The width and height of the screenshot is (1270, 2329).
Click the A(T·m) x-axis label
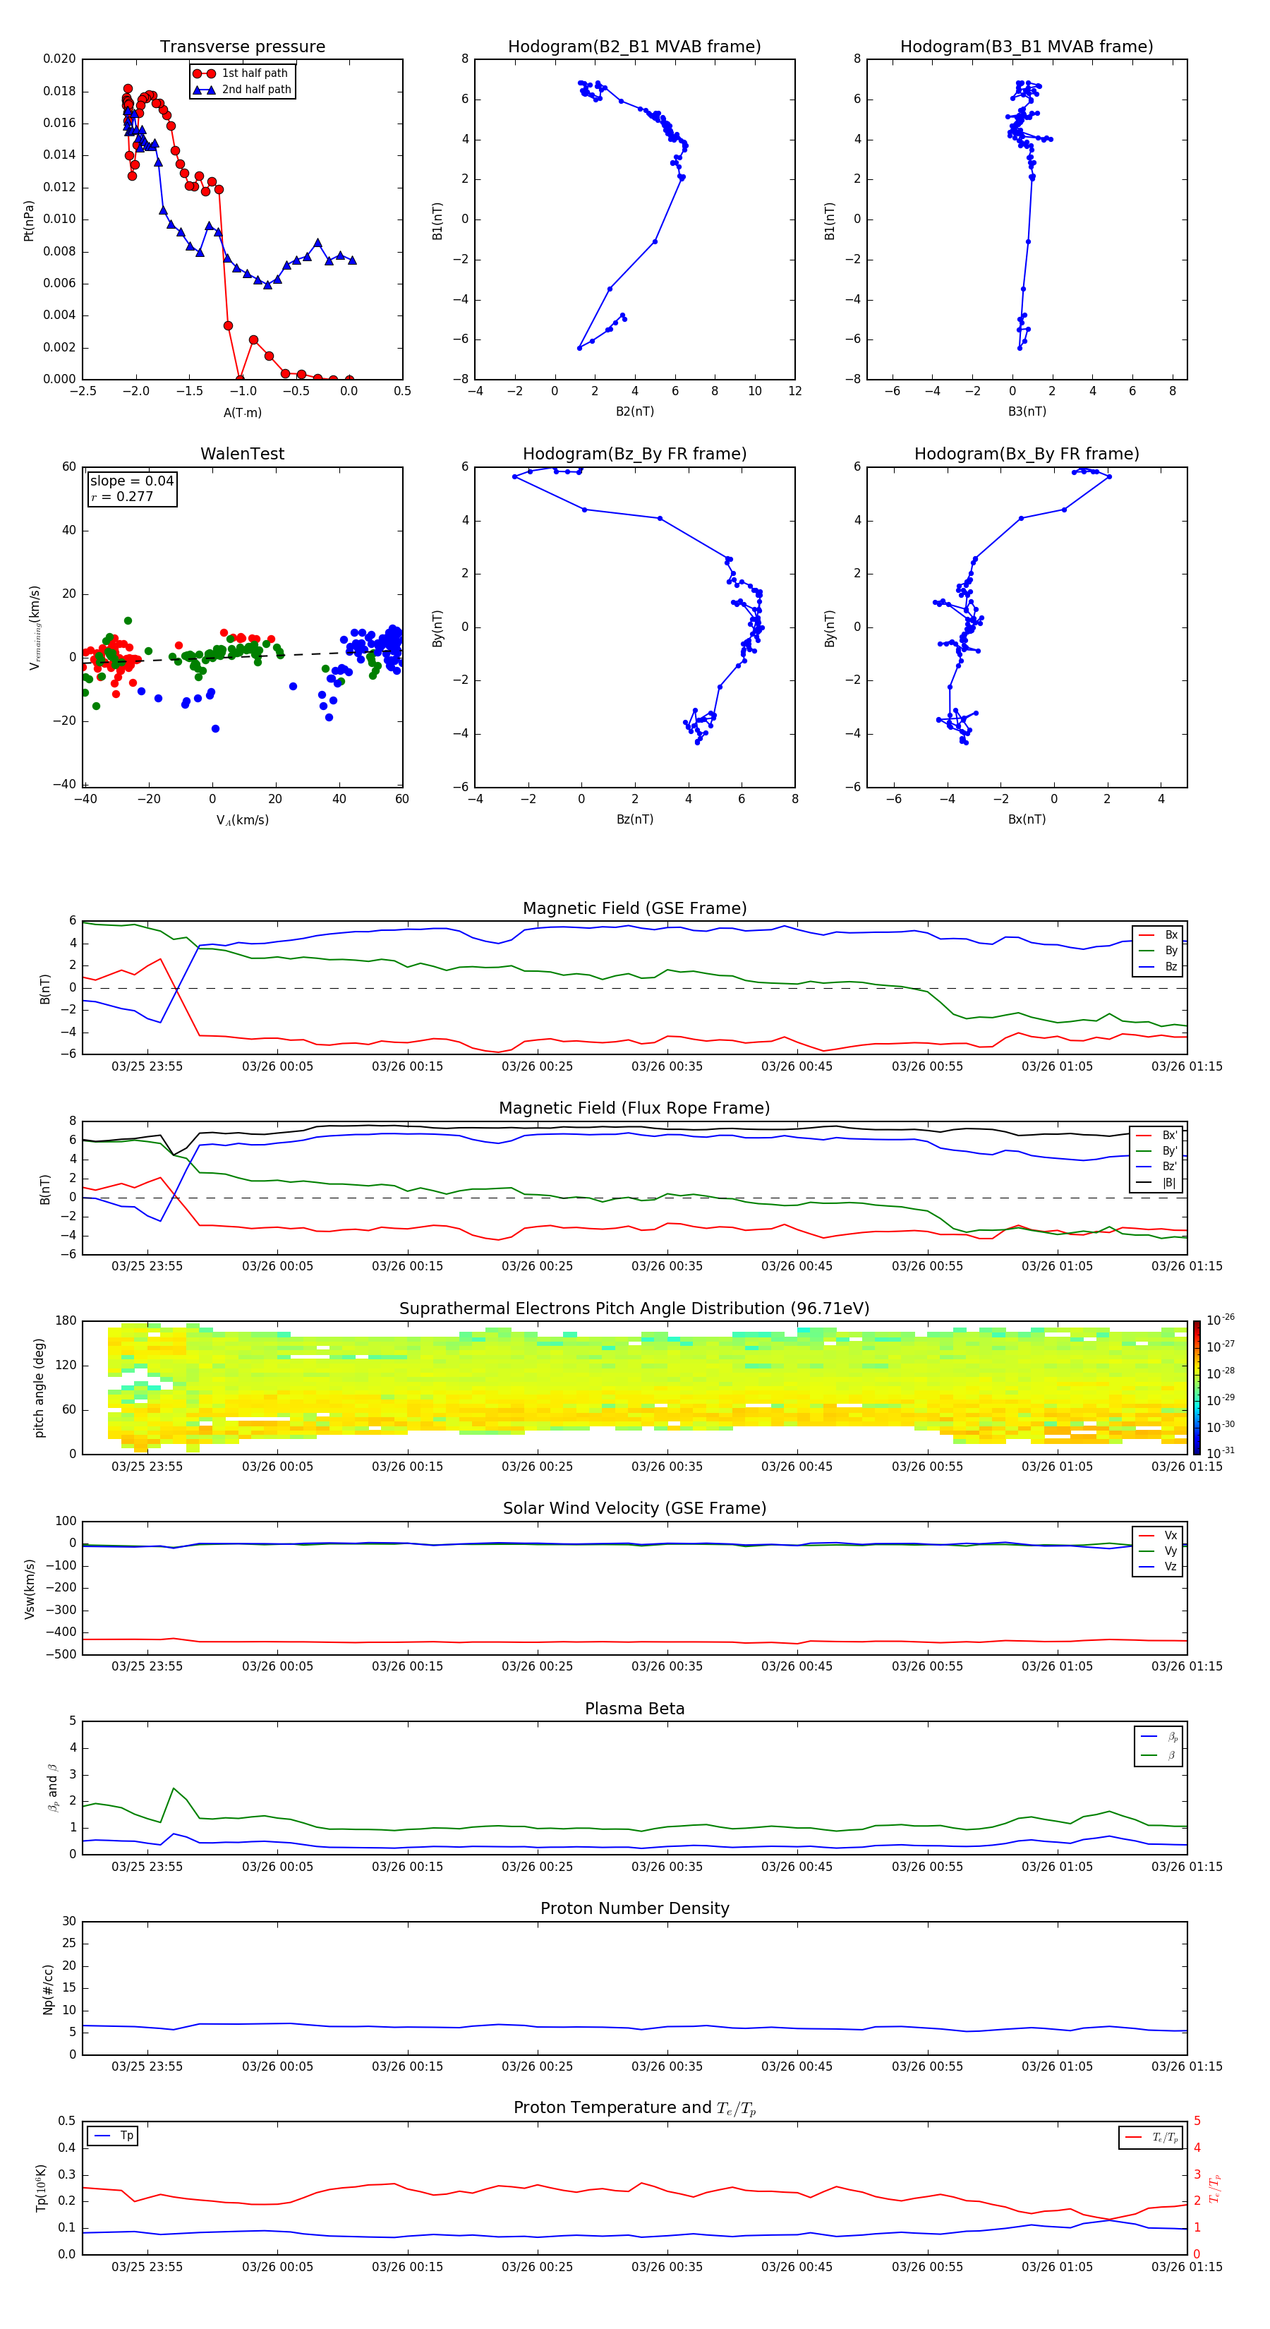click(242, 413)
